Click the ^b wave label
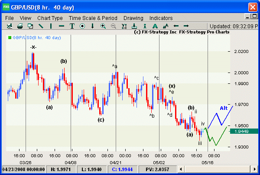This screenshot has width=260, height=175. [x=152, y=116]
